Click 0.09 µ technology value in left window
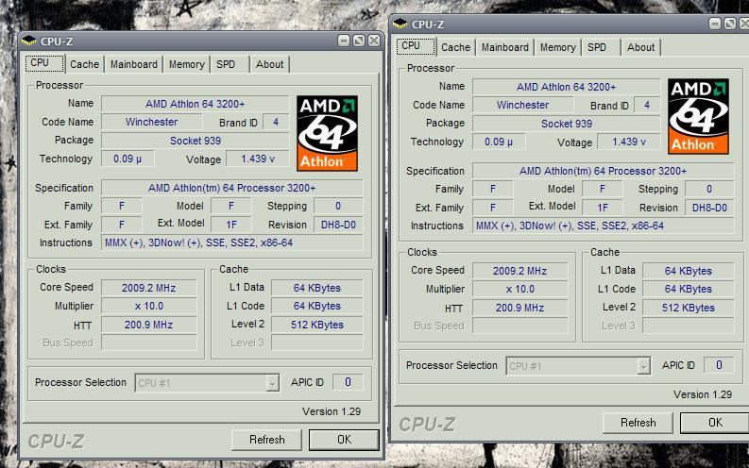Viewport: 749px width, 468px height. coord(128,159)
